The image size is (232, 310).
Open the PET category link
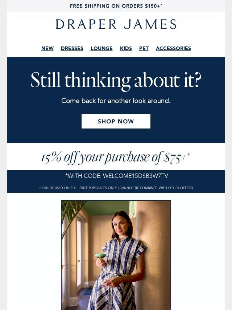pyautogui.click(x=144, y=48)
